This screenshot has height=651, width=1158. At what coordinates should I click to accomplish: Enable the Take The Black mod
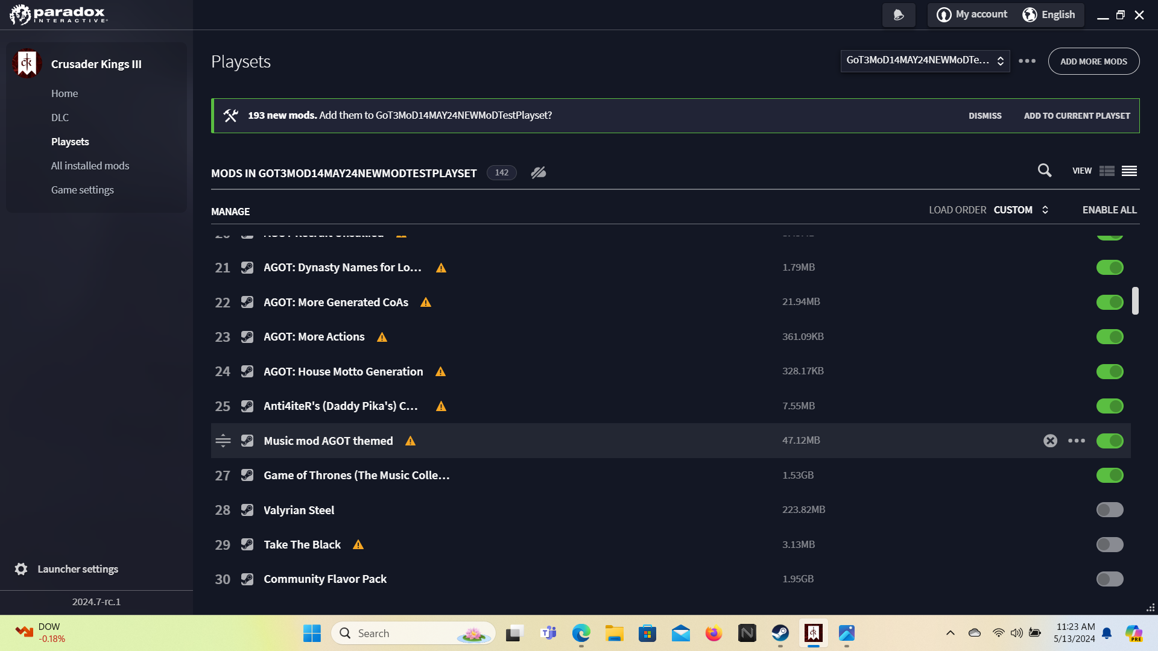pyautogui.click(x=1110, y=545)
